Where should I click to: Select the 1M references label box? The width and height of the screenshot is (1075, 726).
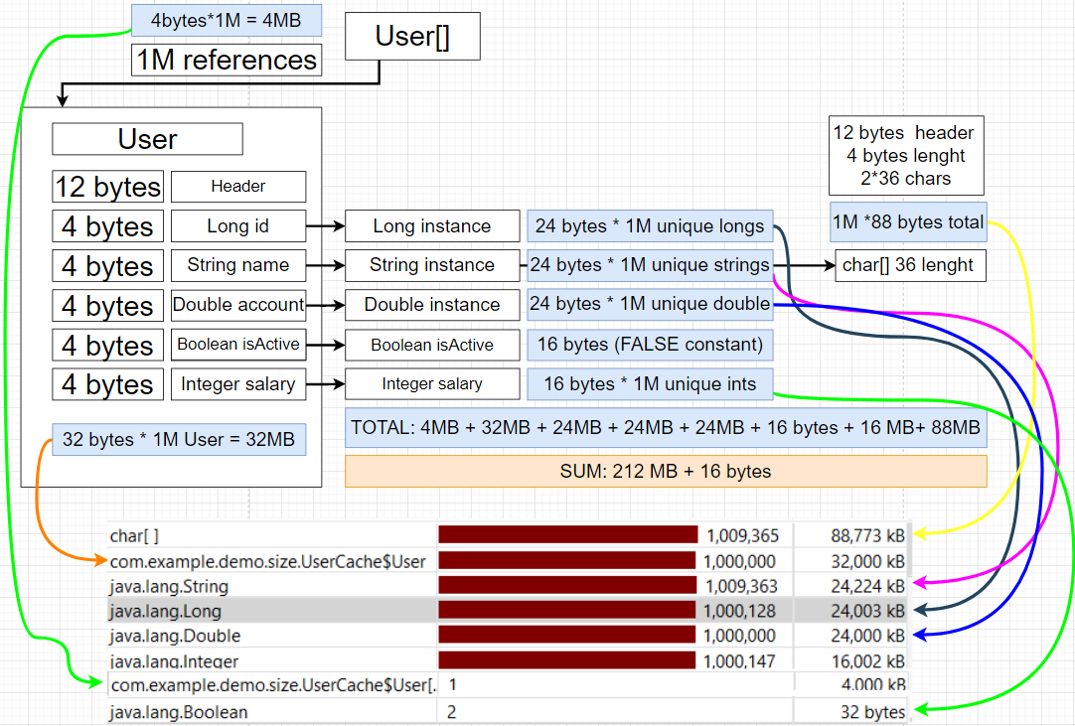tap(227, 61)
